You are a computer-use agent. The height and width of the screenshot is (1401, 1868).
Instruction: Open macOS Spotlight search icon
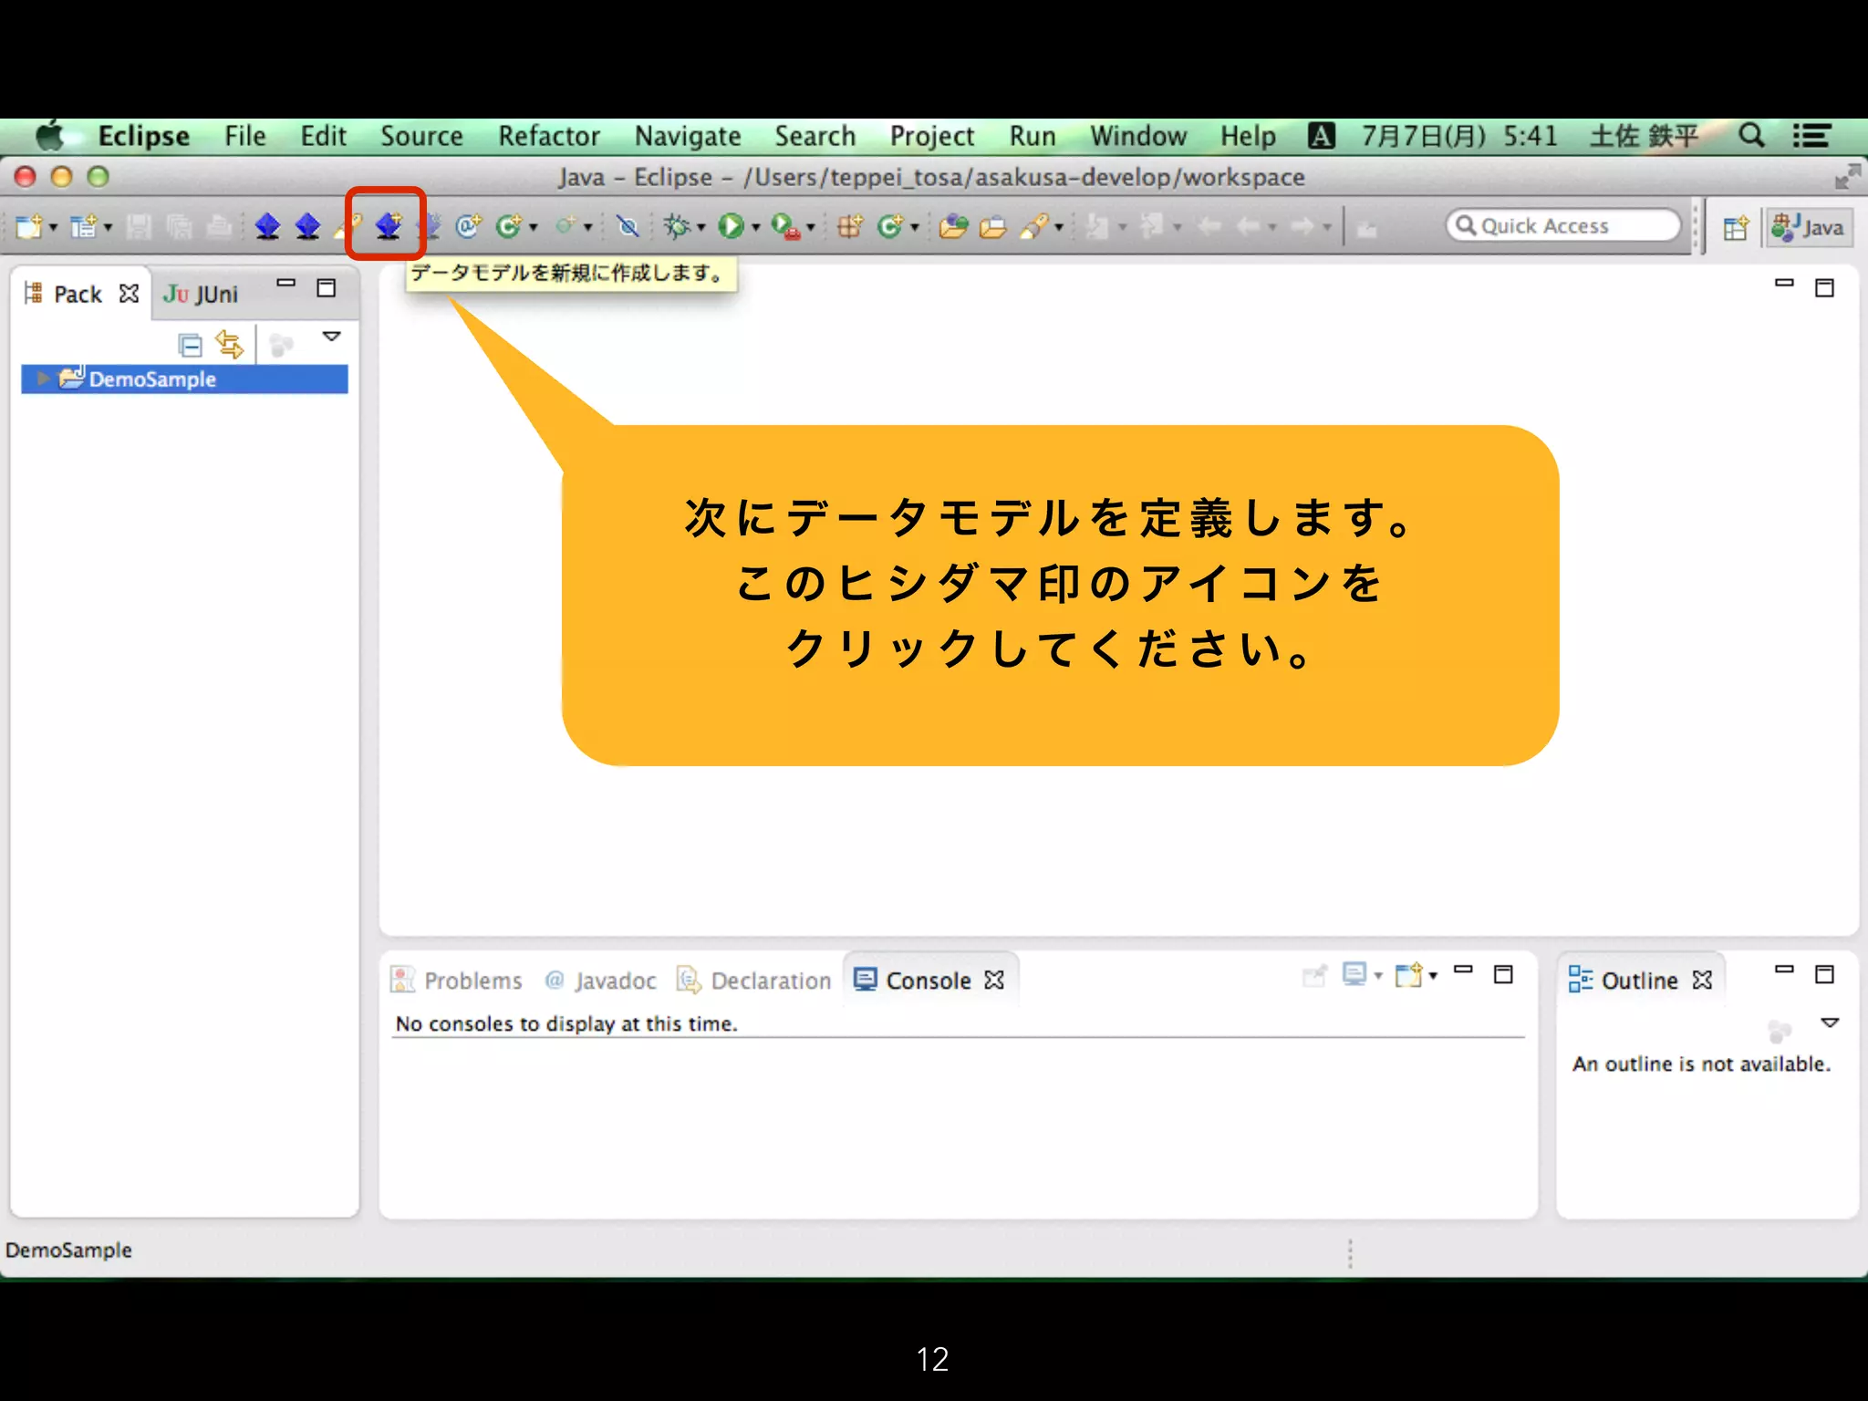coord(1750,136)
